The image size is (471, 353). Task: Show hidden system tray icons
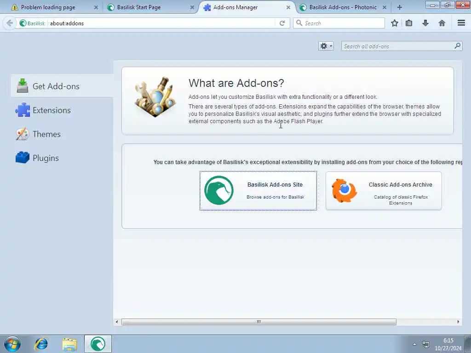pos(414,344)
